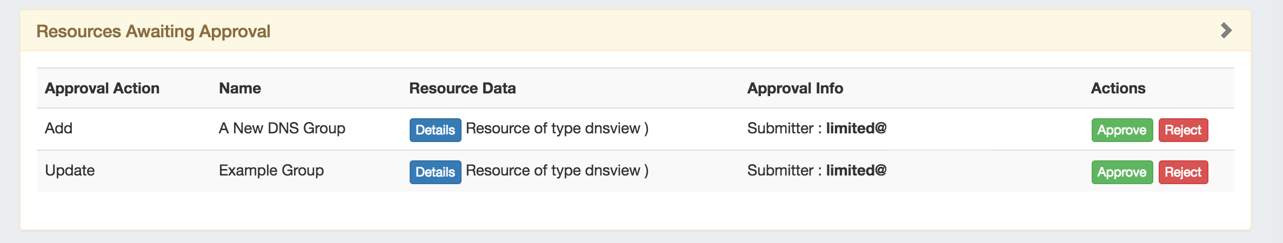Click the Update approval action cell
Image resolution: width=1283 pixels, height=243 pixels.
(x=70, y=171)
